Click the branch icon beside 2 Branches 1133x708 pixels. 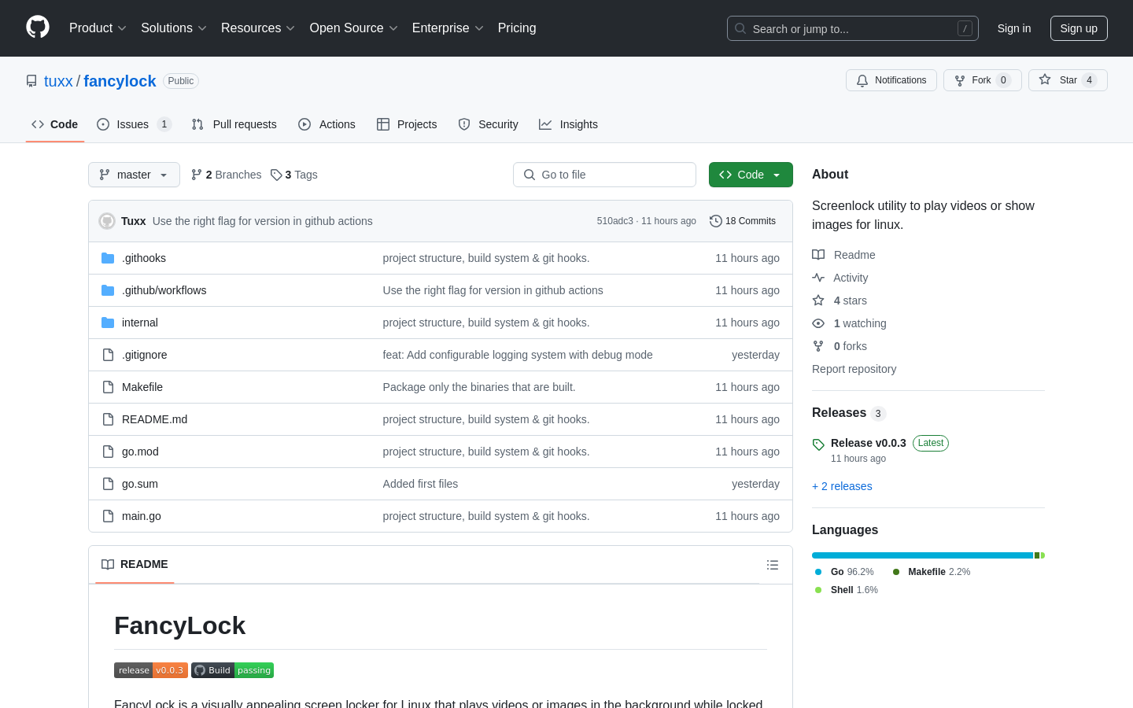pos(197,175)
